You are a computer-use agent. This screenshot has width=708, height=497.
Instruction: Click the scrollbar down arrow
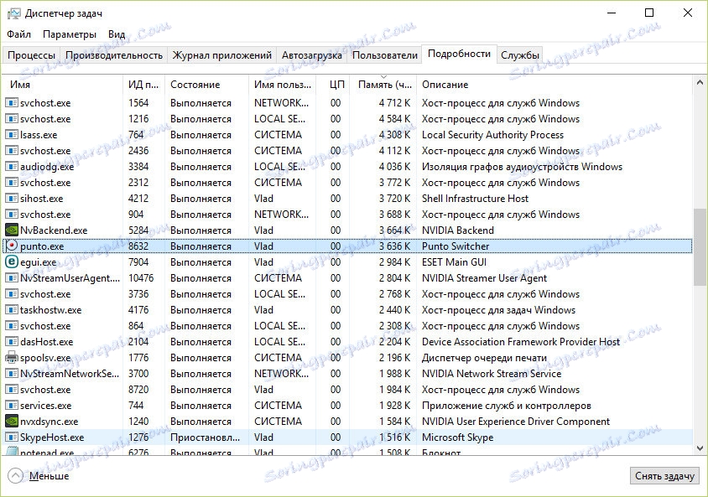tap(700, 448)
